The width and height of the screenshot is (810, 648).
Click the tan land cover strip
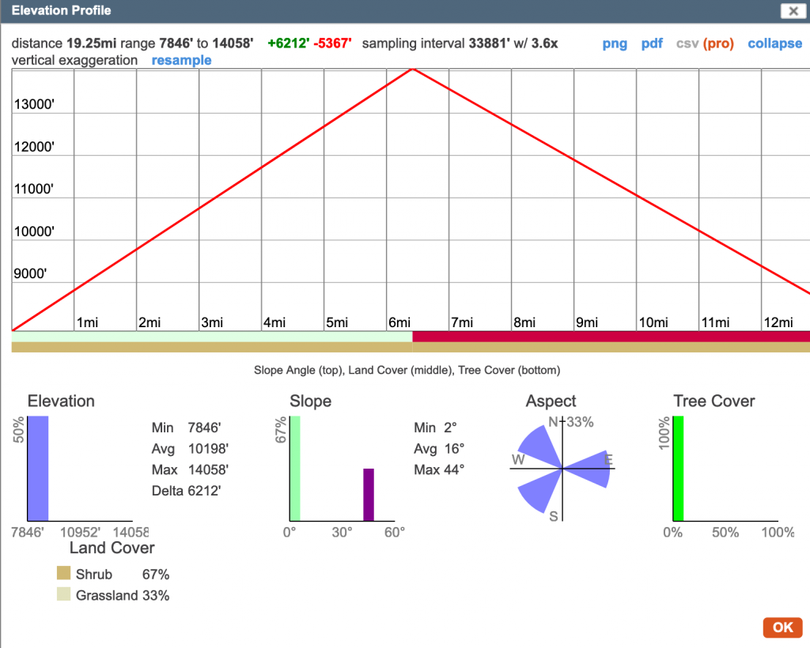pyautogui.click(x=411, y=347)
